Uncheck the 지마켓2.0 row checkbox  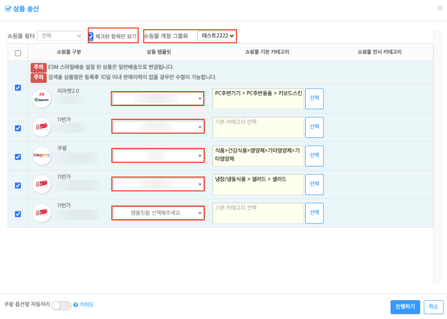point(18,88)
